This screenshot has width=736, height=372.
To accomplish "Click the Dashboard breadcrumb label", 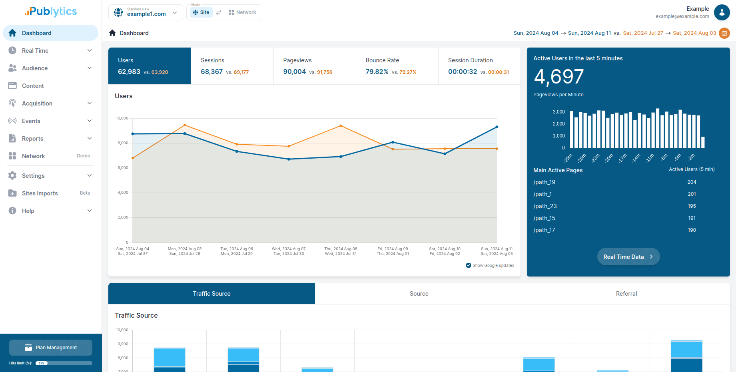I will pyautogui.click(x=134, y=33).
